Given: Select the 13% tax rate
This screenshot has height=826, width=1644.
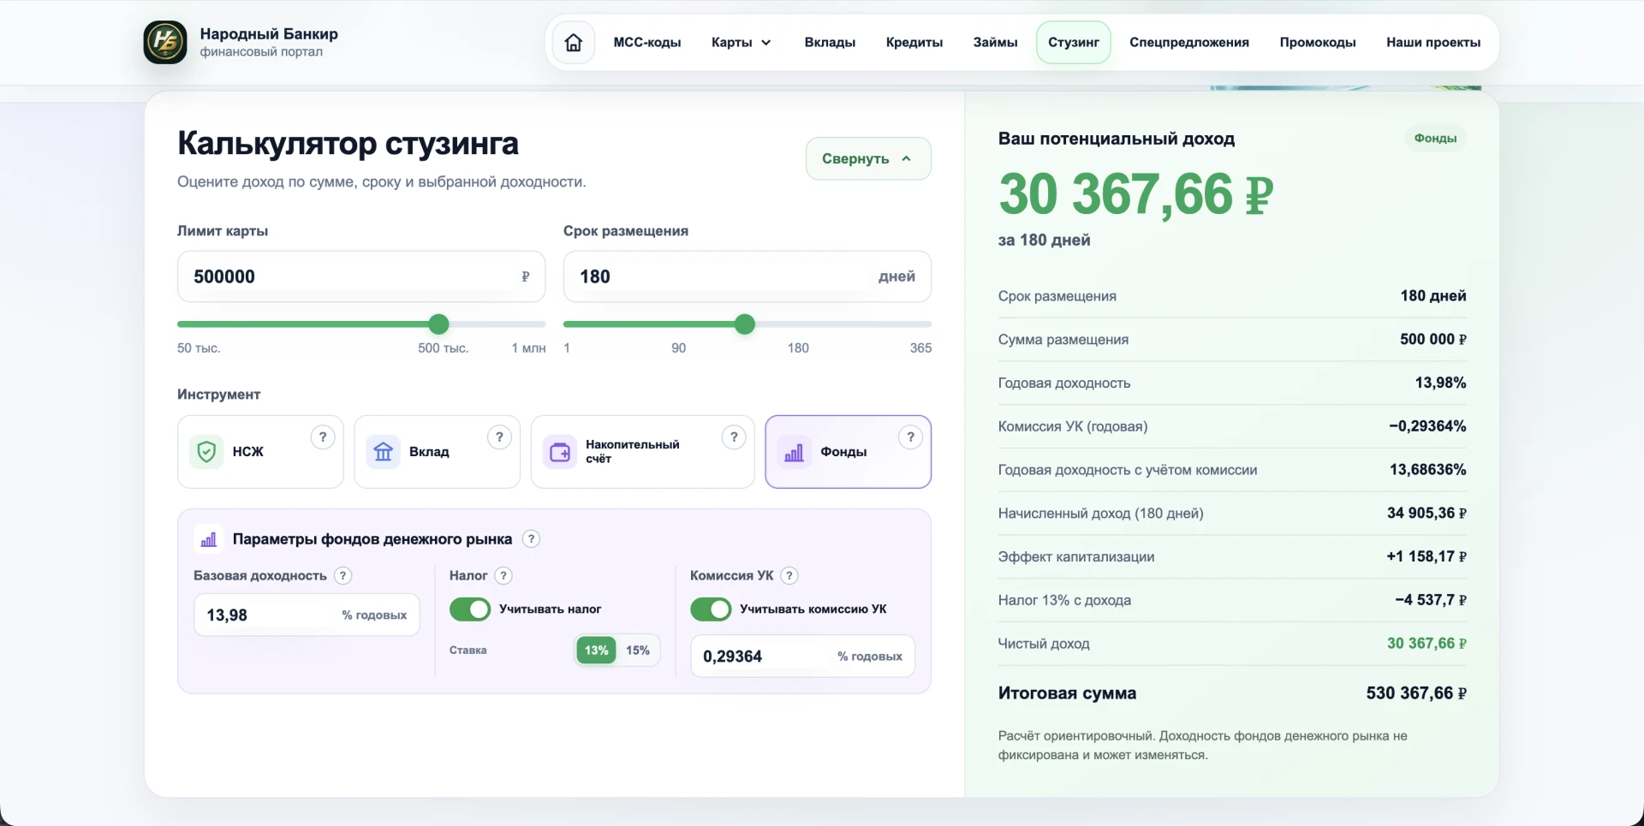Looking at the screenshot, I should coord(596,651).
